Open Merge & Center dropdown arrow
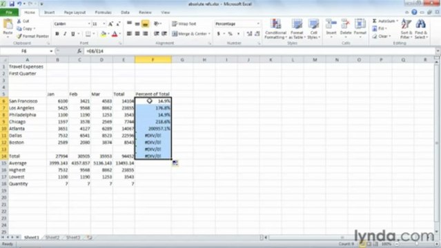The height and width of the screenshot is (248, 441). 209,34
